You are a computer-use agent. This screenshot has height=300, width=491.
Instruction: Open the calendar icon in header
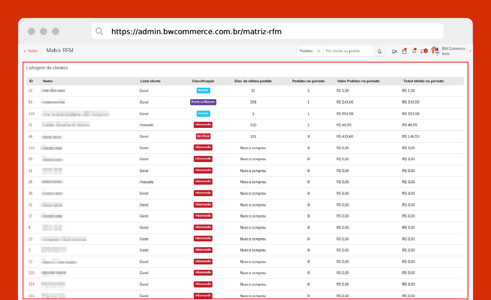[x=404, y=51]
